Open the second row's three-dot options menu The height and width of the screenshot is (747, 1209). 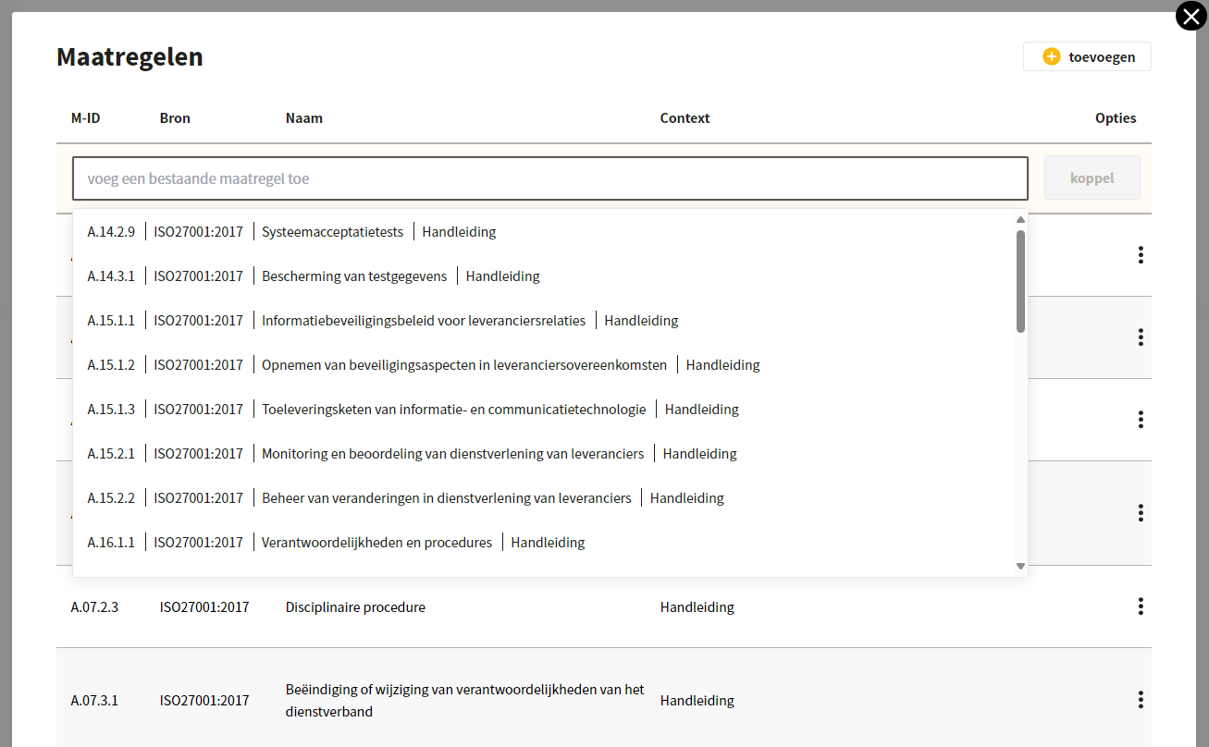coord(1141,337)
